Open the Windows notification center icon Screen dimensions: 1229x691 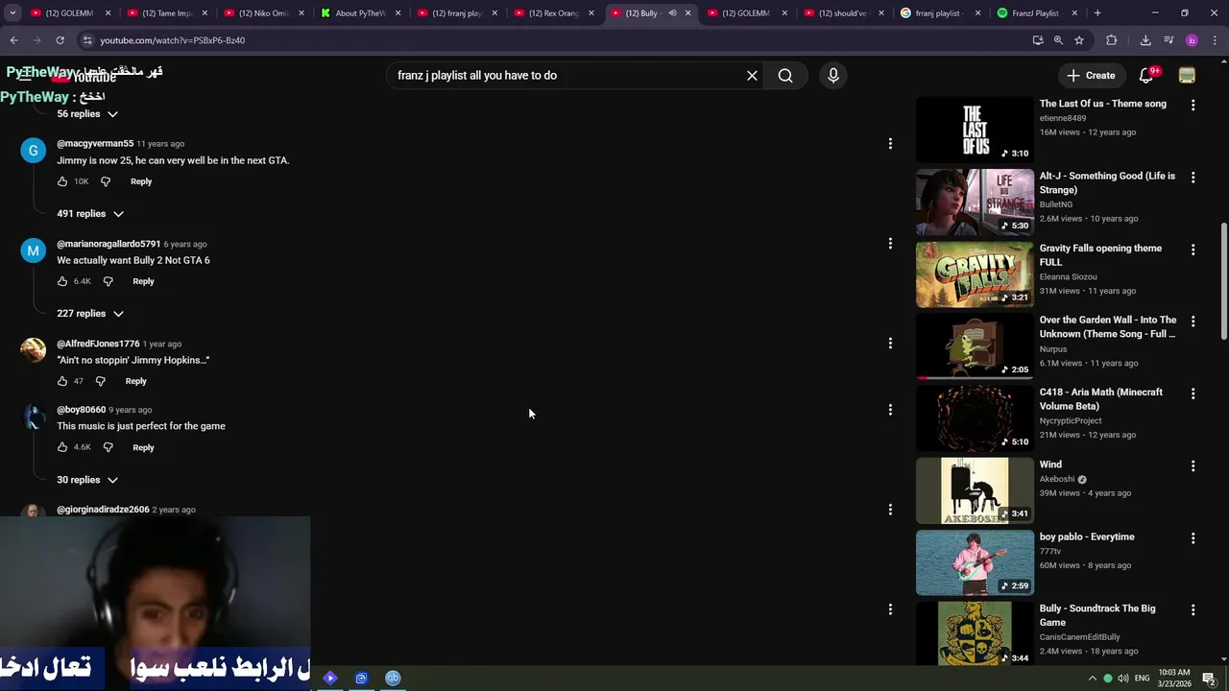(x=1209, y=679)
